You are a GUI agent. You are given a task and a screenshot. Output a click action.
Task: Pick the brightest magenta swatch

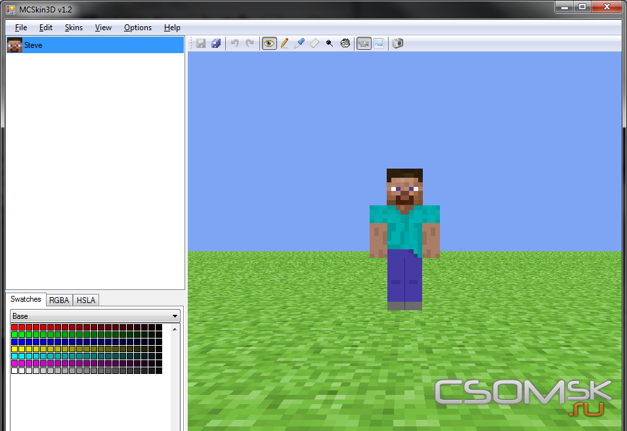click(14, 363)
